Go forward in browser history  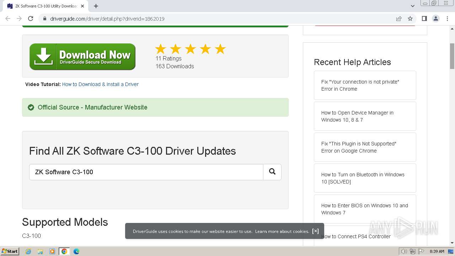[19, 18]
